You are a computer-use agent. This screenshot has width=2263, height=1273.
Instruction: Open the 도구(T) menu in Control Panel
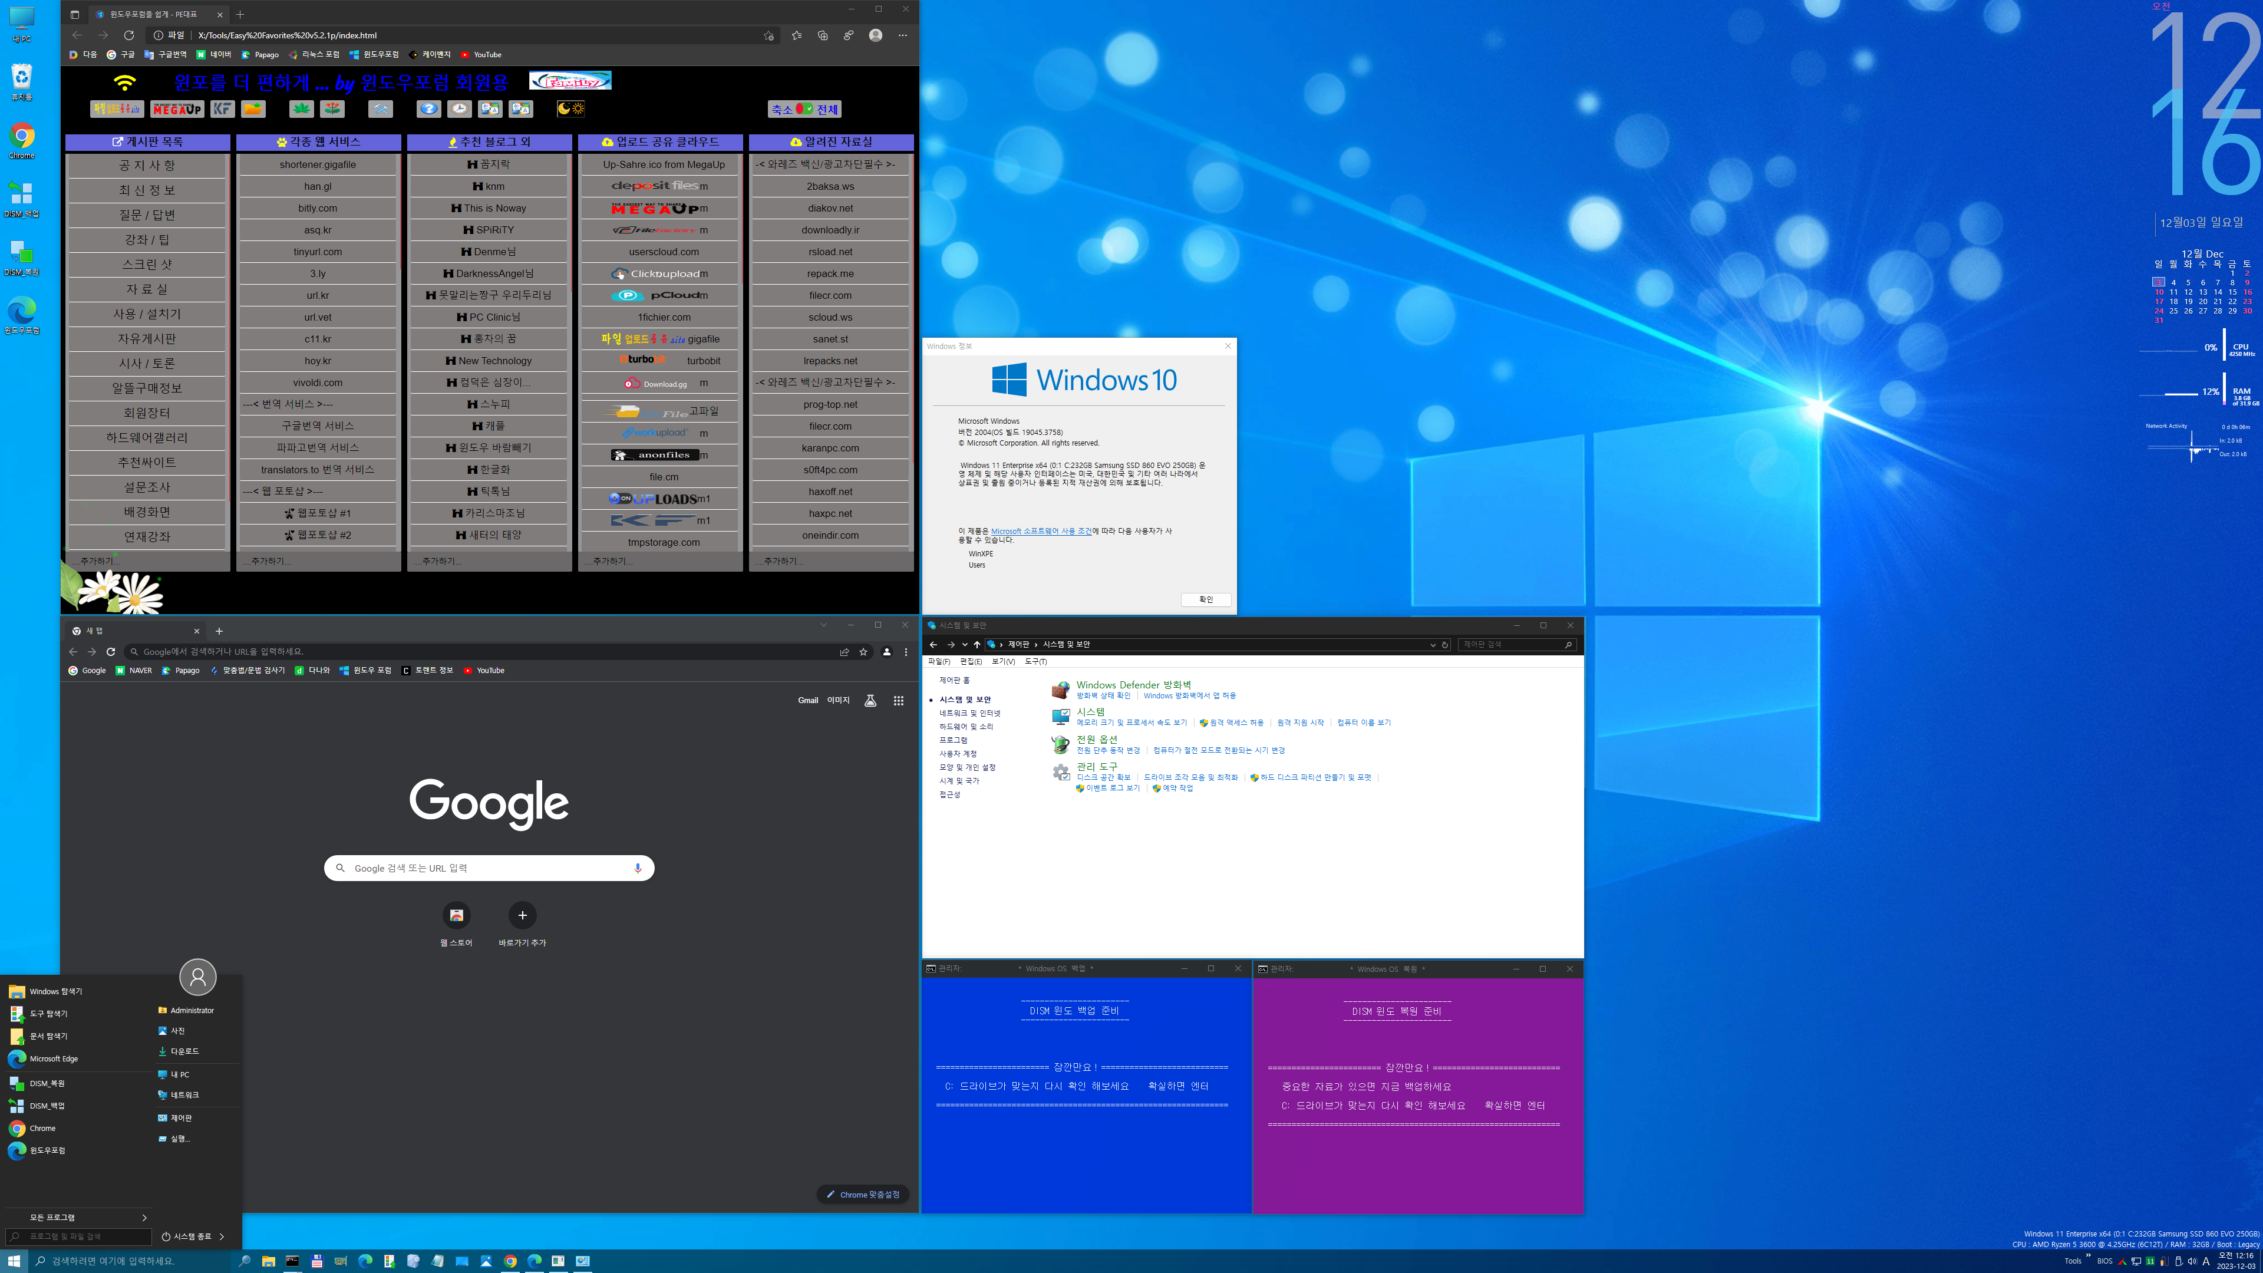(x=1036, y=661)
